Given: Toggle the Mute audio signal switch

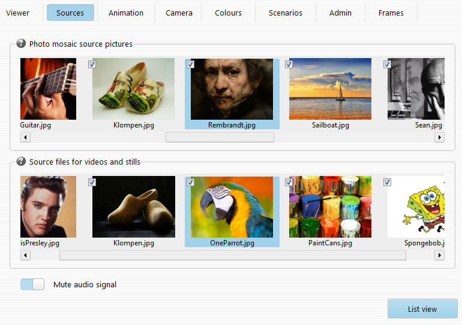Looking at the screenshot, I should (32, 284).
